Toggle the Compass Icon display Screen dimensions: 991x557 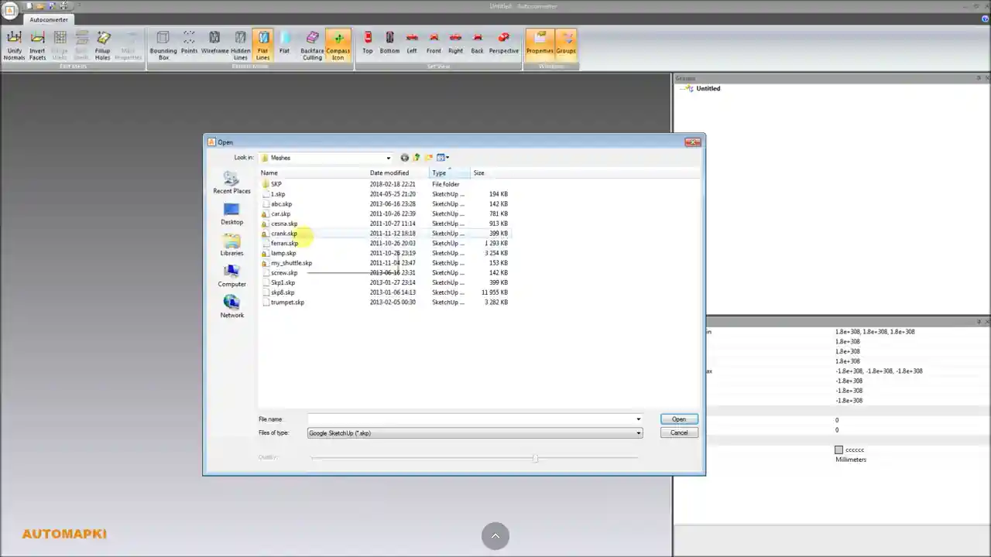coord(338,43)
